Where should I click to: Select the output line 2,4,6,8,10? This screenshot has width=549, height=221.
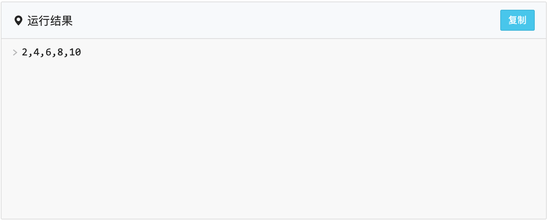tap(51, 52)
